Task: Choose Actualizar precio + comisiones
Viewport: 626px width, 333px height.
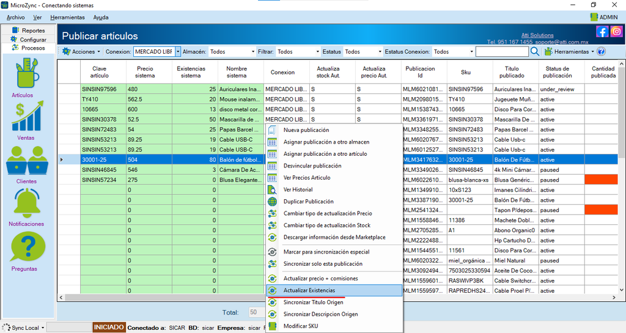Action: tap(334, 279)
